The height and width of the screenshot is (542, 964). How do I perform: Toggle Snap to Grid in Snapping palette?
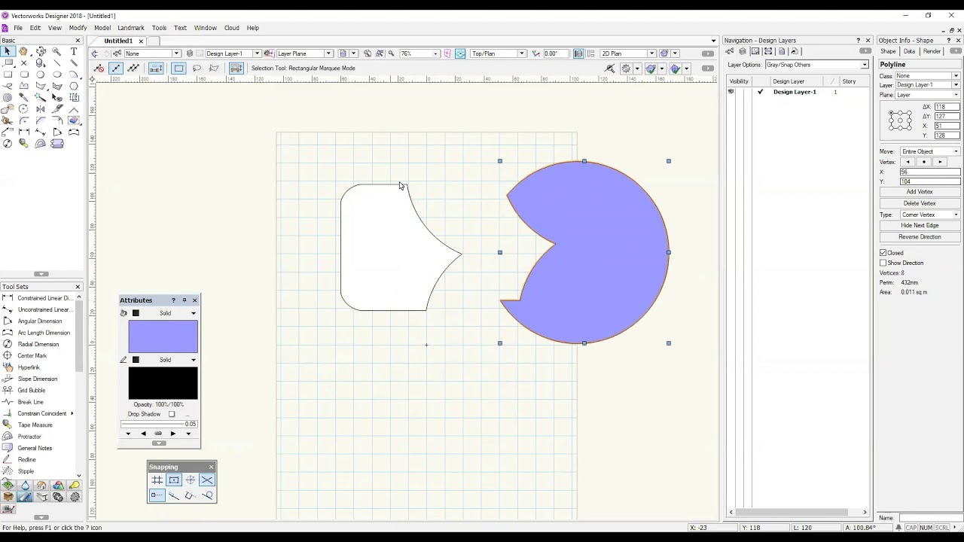(157, 480)
